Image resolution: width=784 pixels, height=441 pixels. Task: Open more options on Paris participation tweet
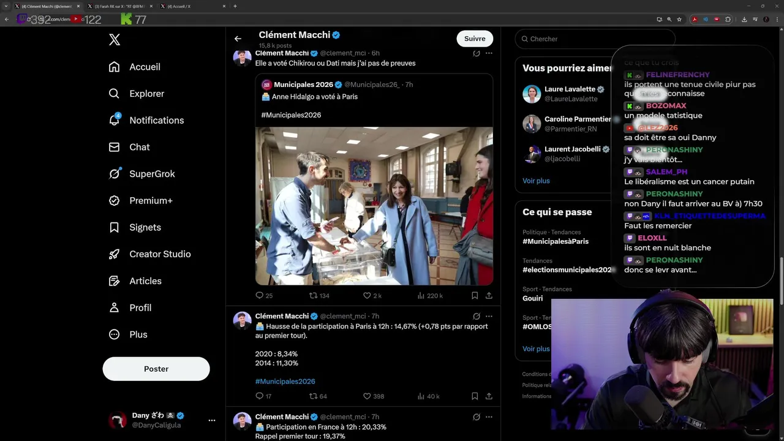489,316
